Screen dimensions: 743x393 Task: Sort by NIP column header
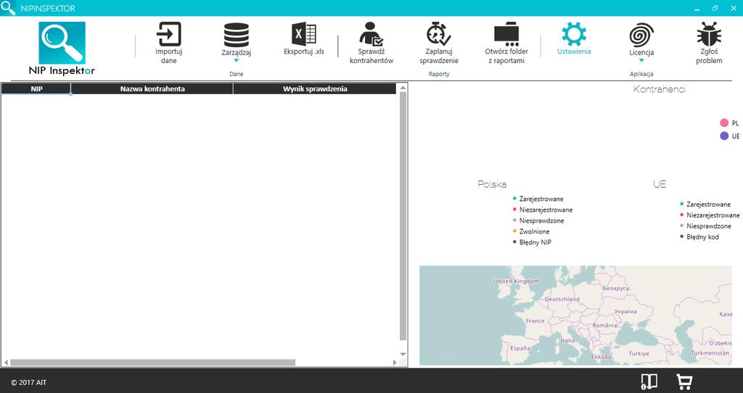point(36,88)
